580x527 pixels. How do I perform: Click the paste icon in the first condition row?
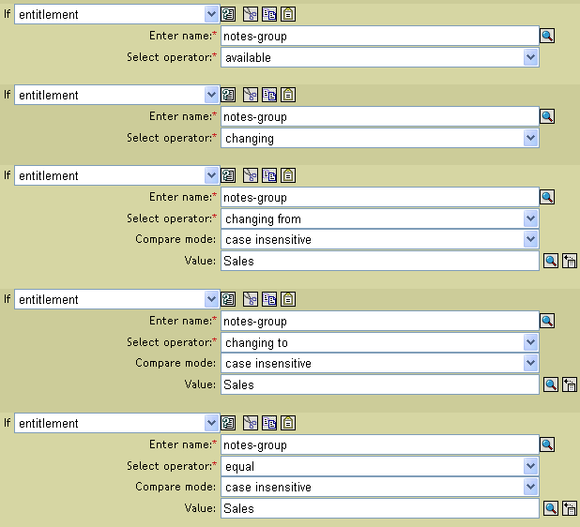coord(287,15)
